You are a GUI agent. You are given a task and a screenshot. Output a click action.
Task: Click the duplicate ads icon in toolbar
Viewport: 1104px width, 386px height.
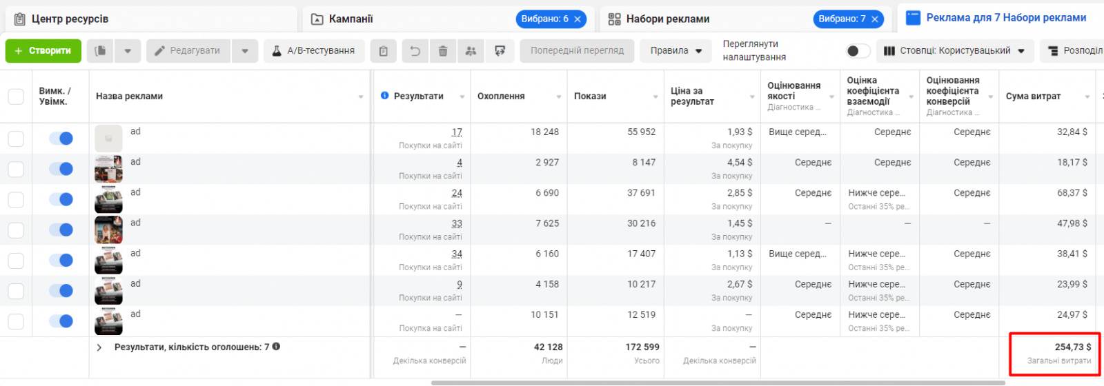tap(101, 51)
